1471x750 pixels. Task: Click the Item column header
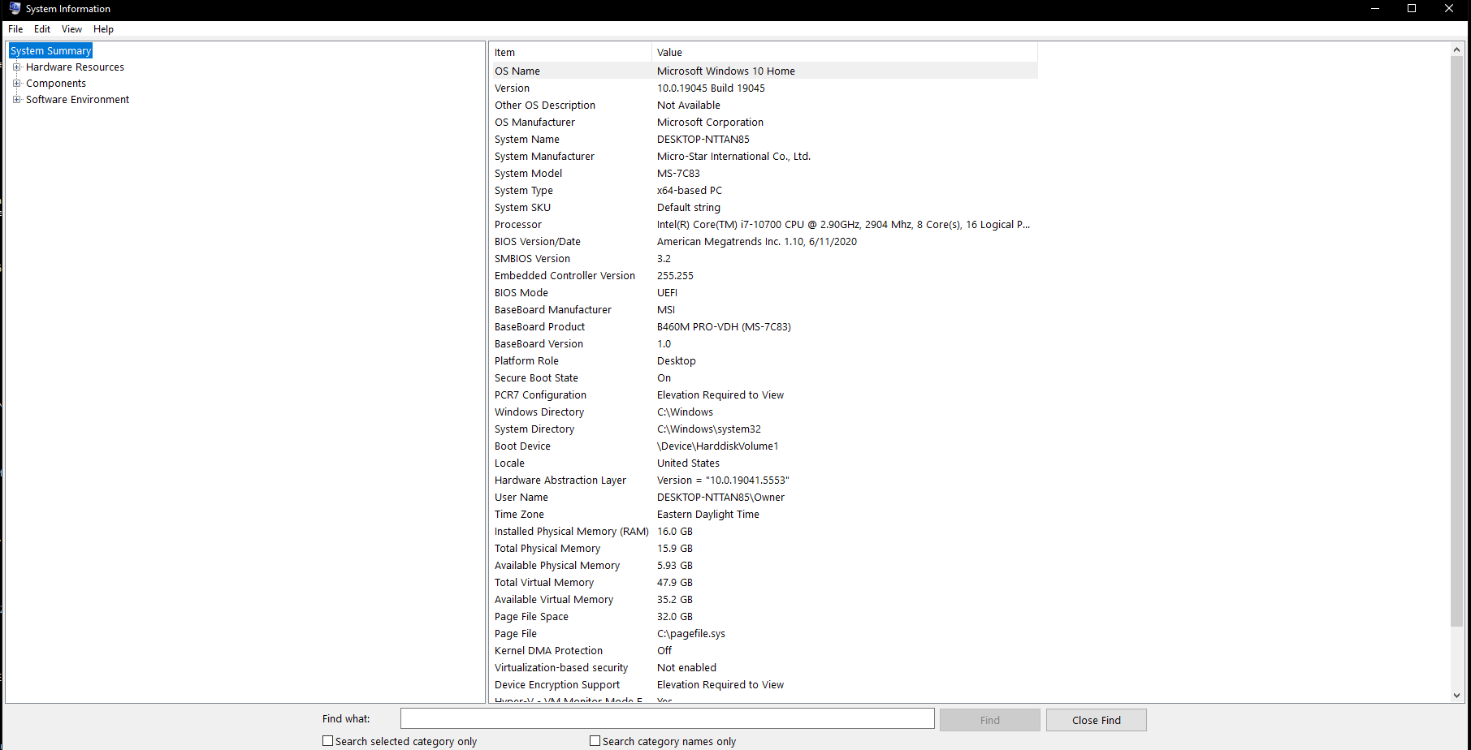pos(572,53)
